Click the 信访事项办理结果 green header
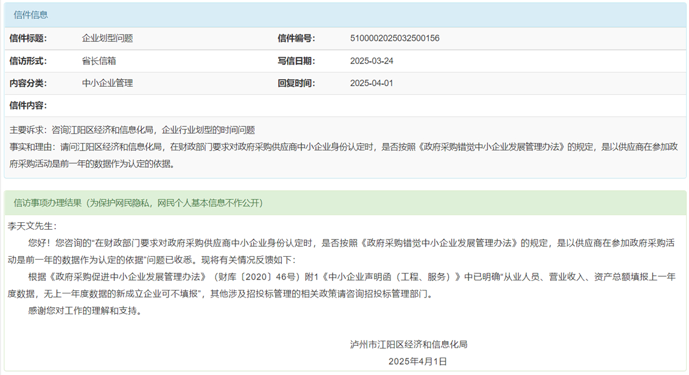This screenshot has width=689, height=375. (x=138, y=203)
